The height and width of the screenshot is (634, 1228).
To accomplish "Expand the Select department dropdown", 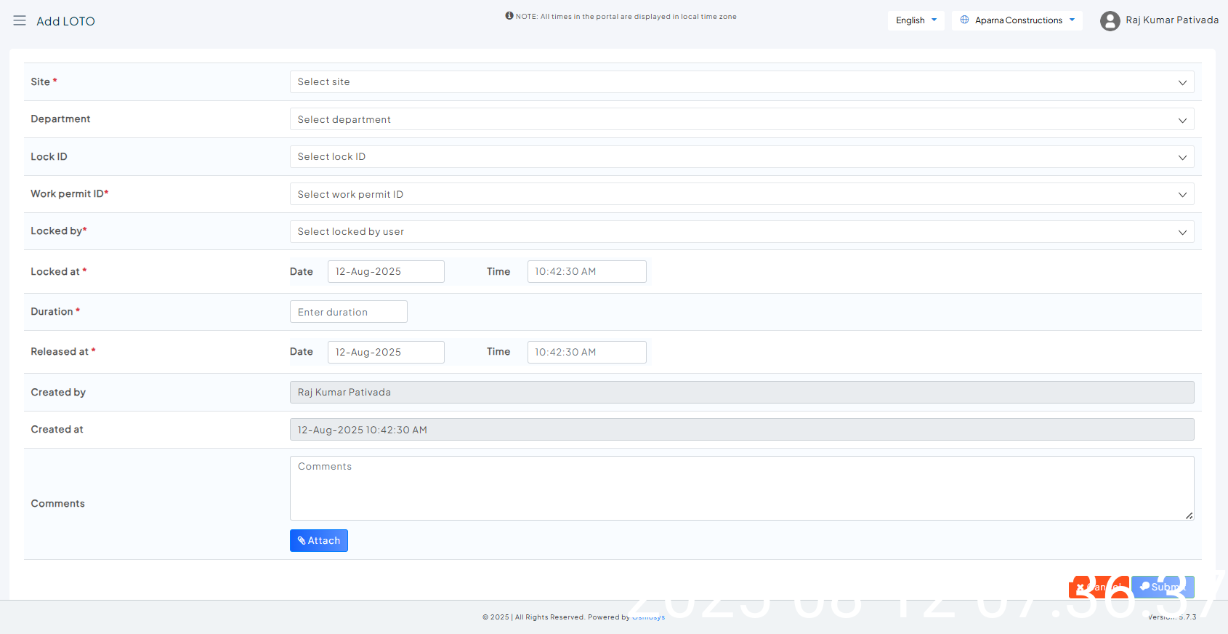I will (x=741, y=120).
